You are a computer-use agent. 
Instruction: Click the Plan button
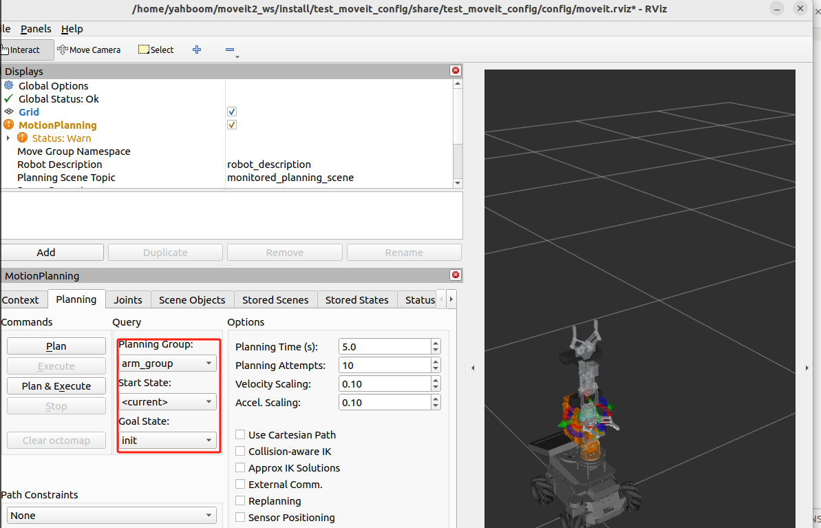[56, 346]
